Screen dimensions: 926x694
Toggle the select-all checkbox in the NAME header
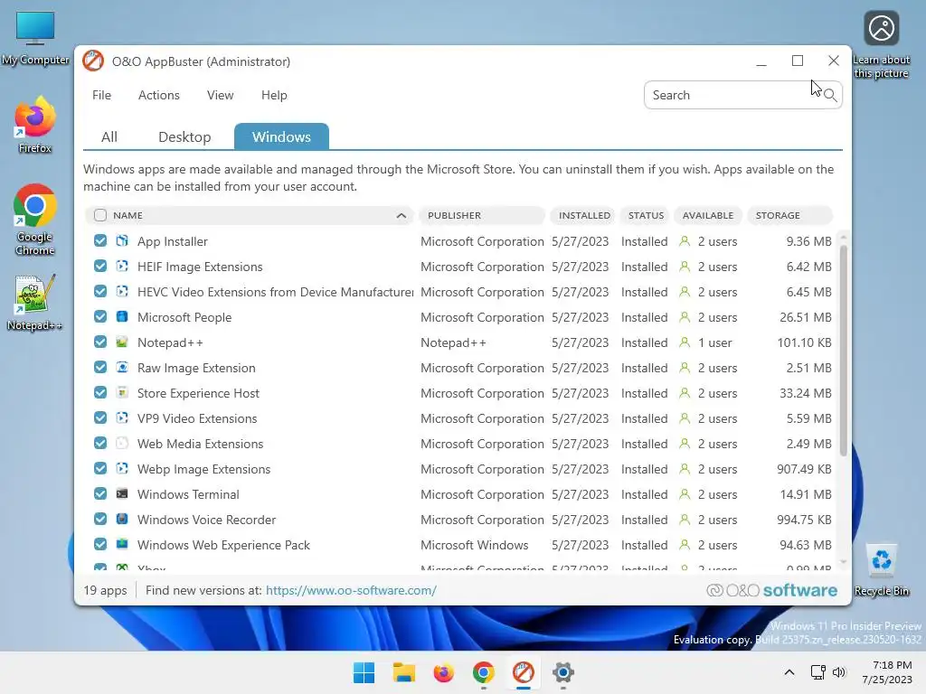[x=100, y=215]
